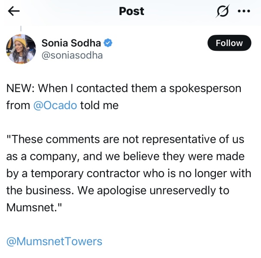This screenshot has height=258, width=261.
Task: Open the @Ocado mention link
Action: point(55,105)
